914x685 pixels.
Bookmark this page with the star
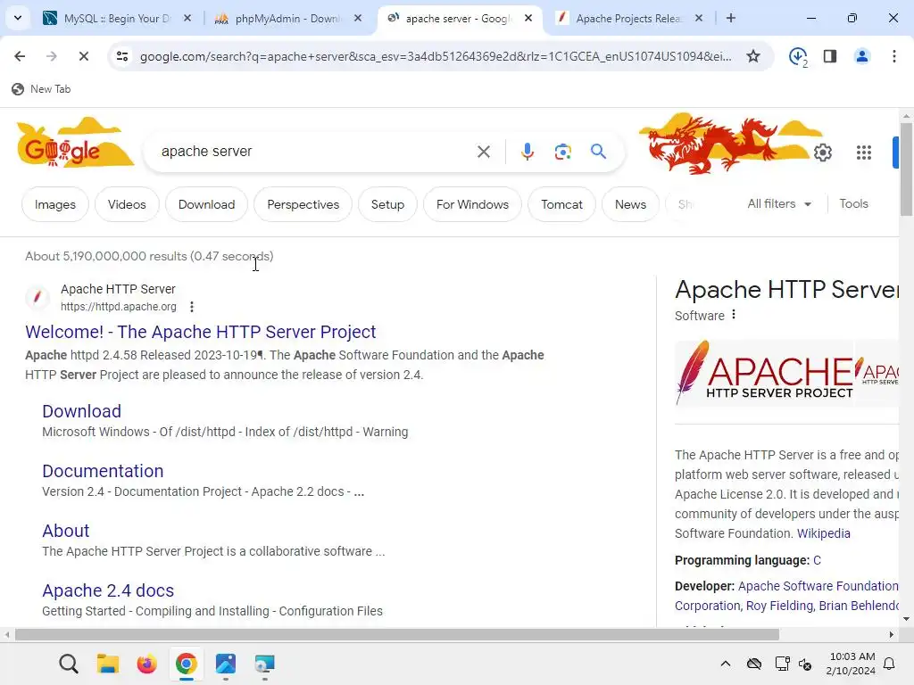coord(753,56)
